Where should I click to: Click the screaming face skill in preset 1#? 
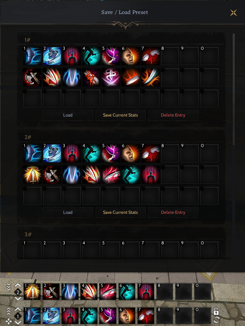[131, 56]
